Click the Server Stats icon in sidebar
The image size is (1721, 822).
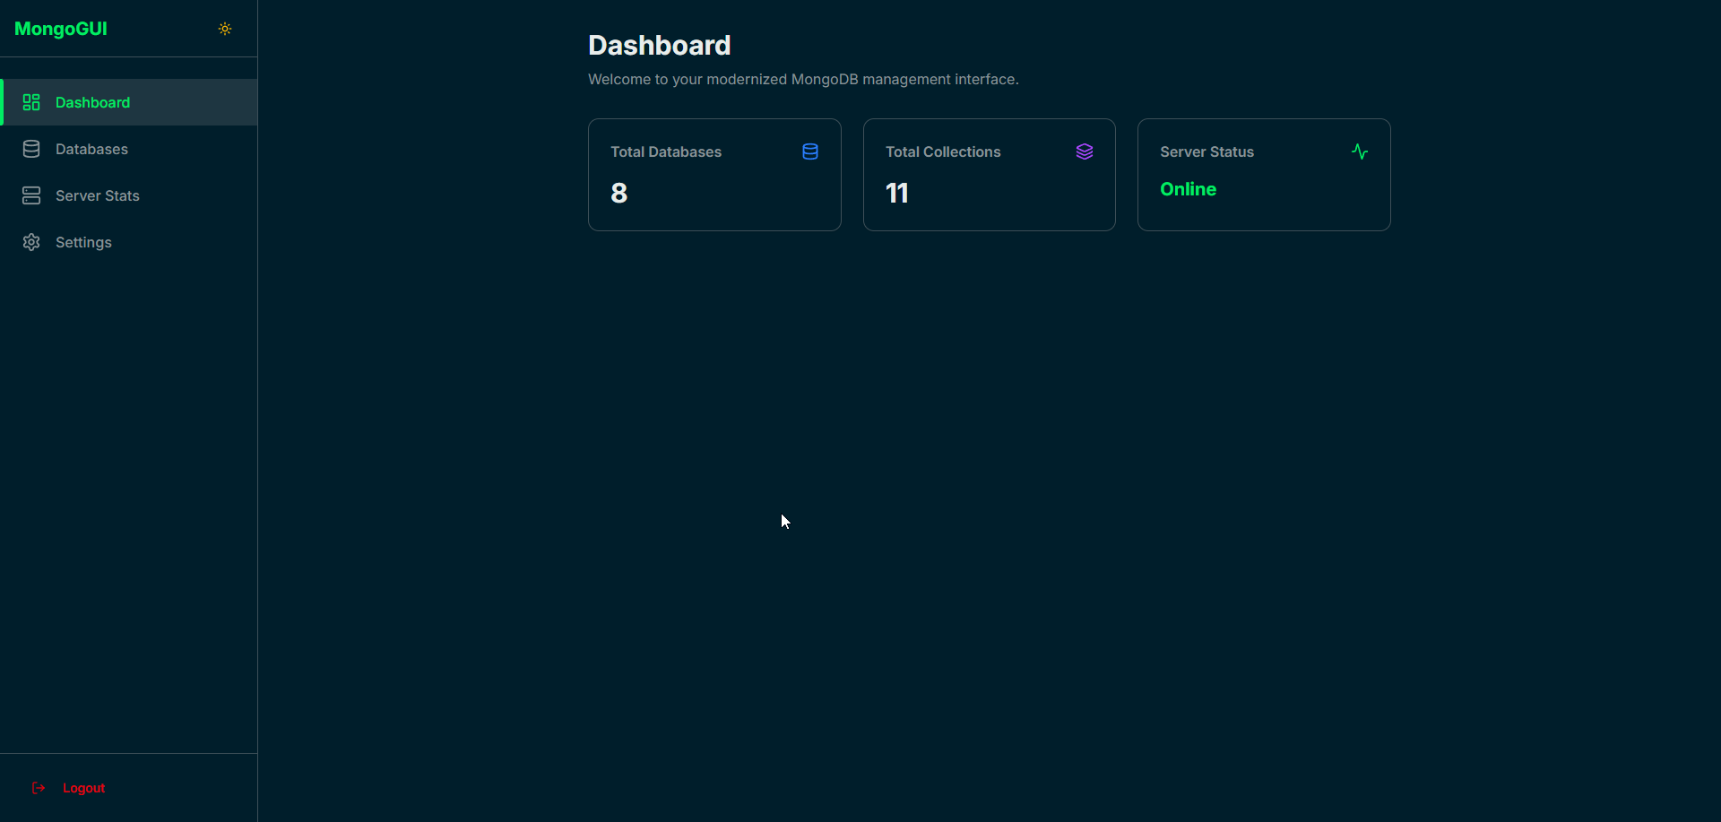(x=32, y=195)
